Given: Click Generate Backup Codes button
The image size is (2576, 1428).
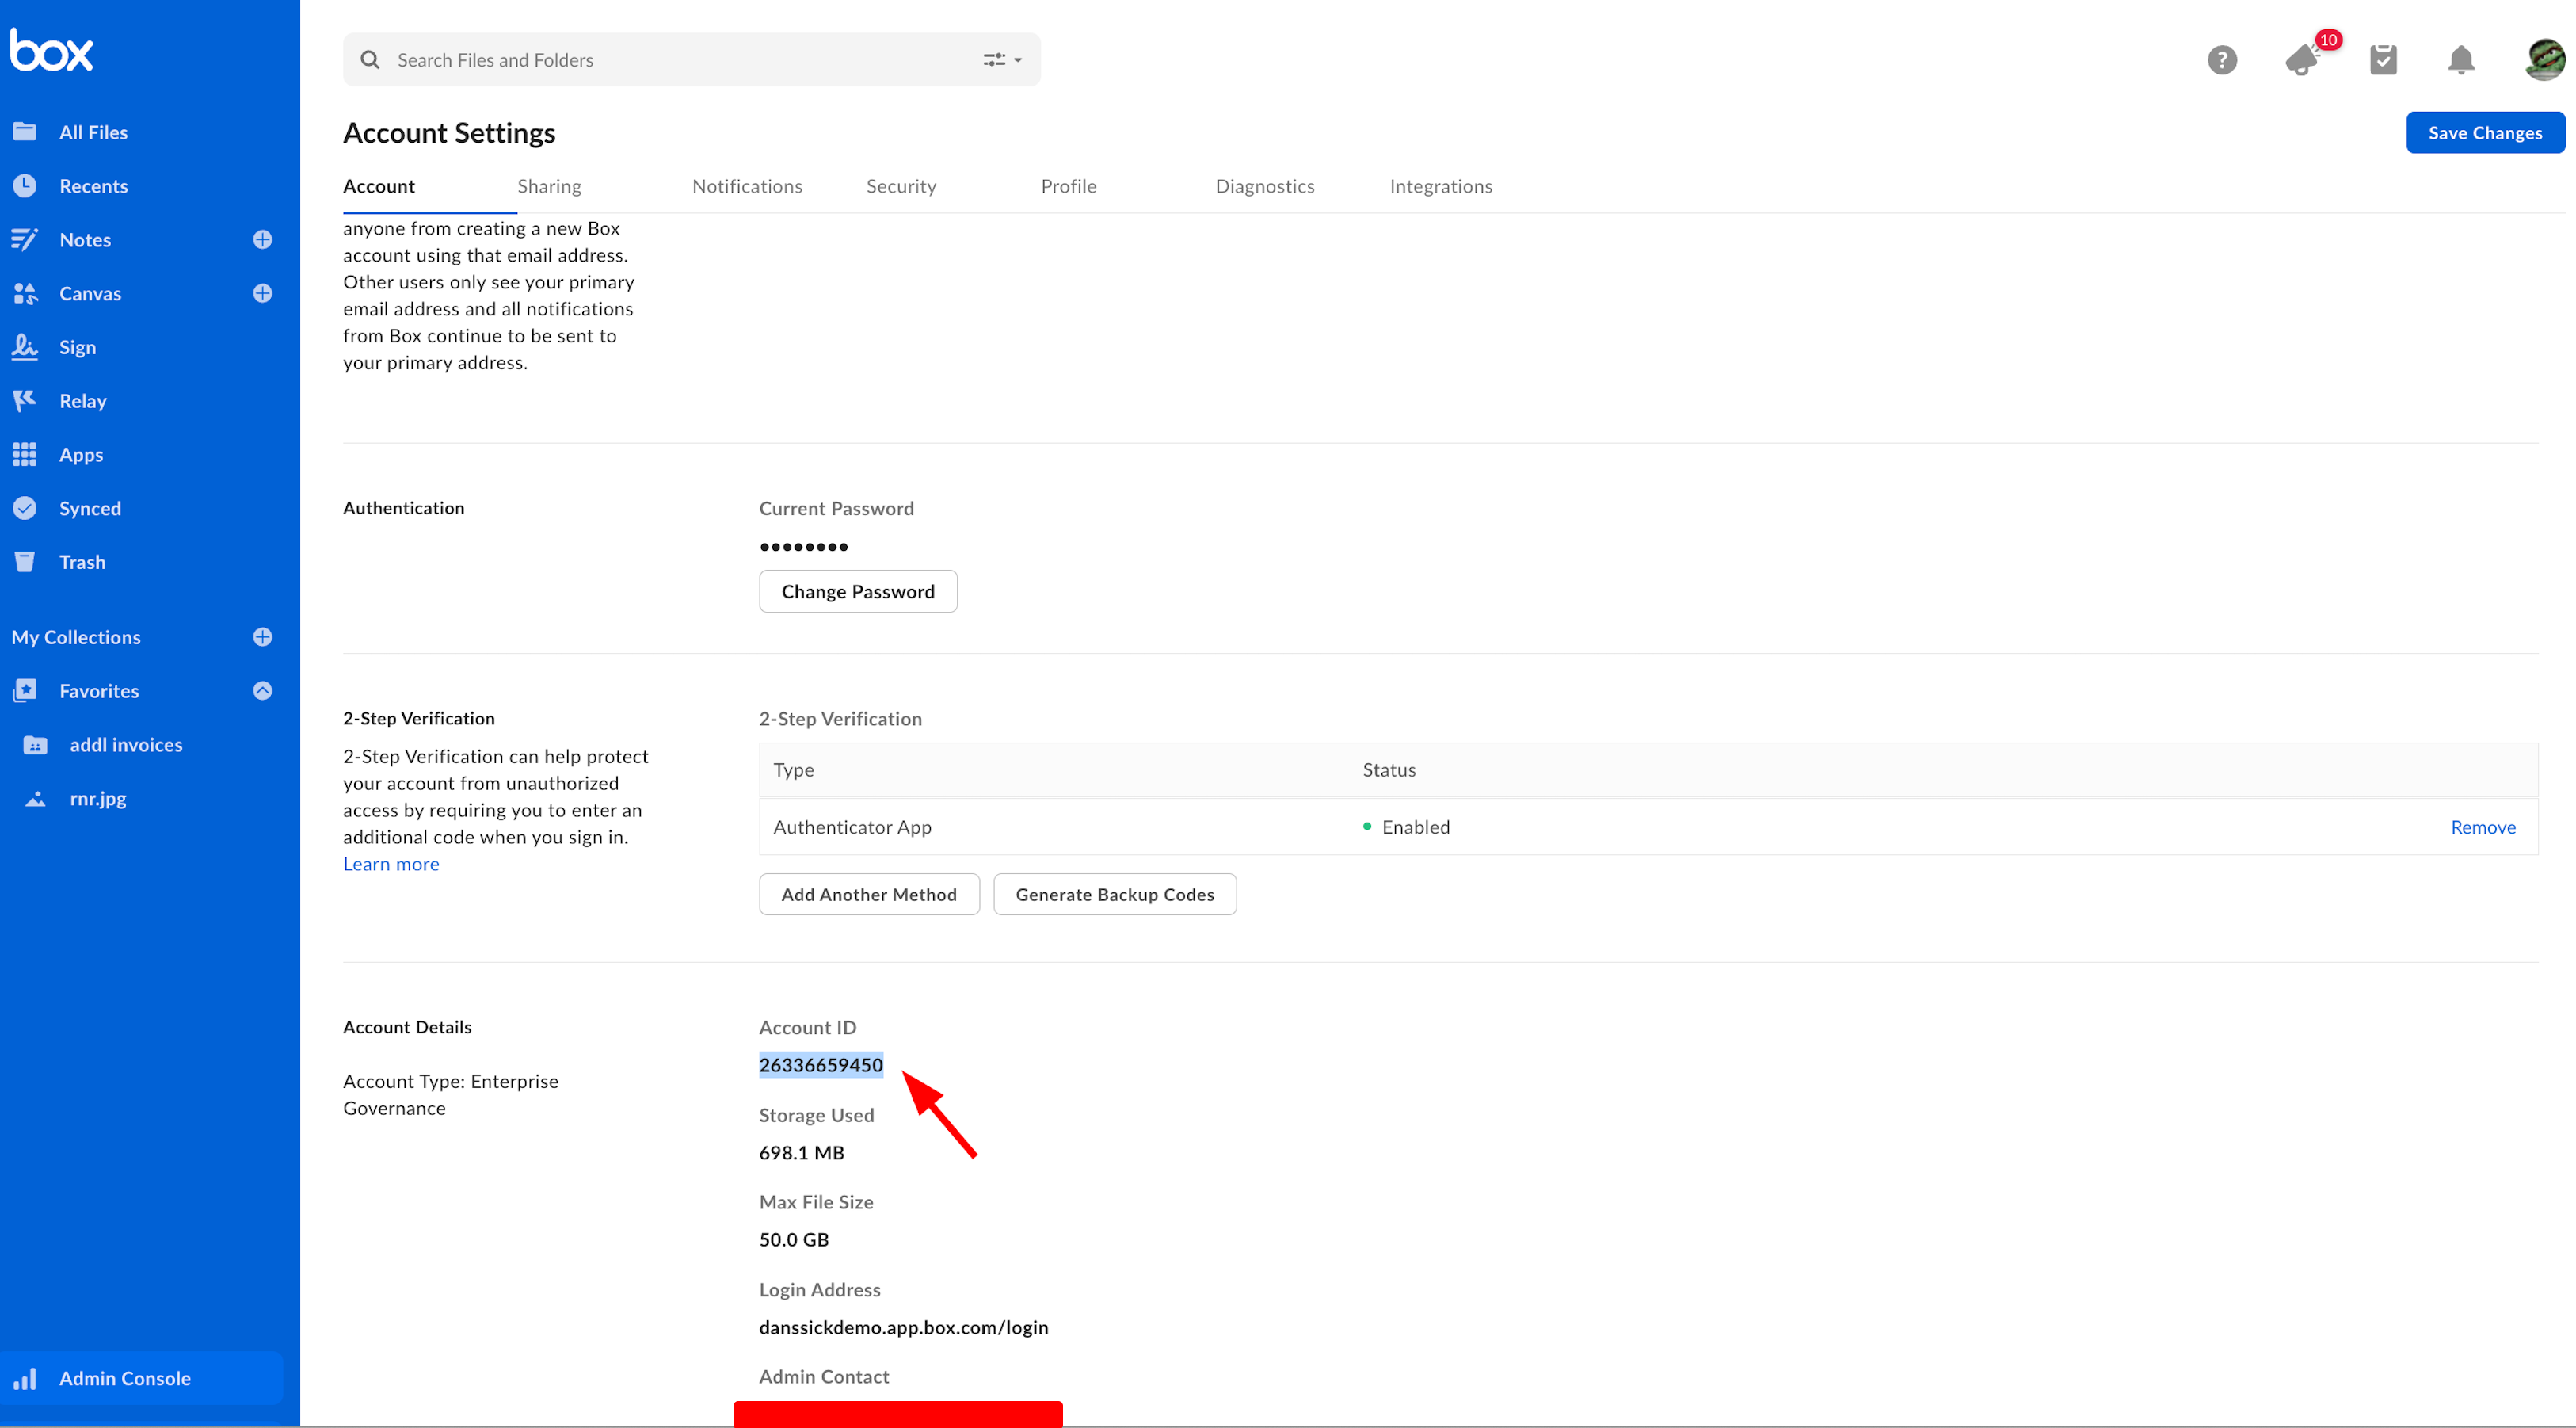Looking at the screenshot, I should pyautogui.click(x=1114, y=895).
